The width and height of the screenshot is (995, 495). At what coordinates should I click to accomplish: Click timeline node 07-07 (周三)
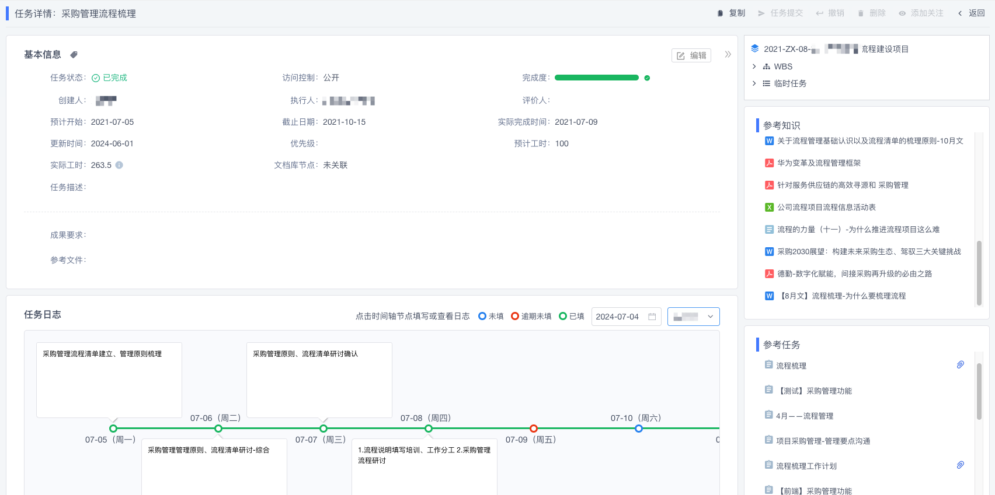(x=323, y=429)
